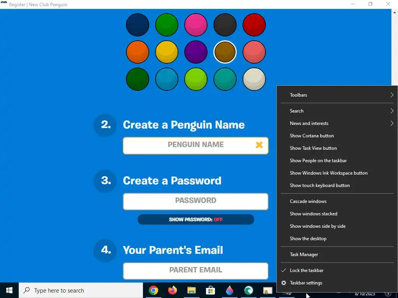Pick the yellow penguin color
Screen dimensions: 398x298
(x=166, y=52)
